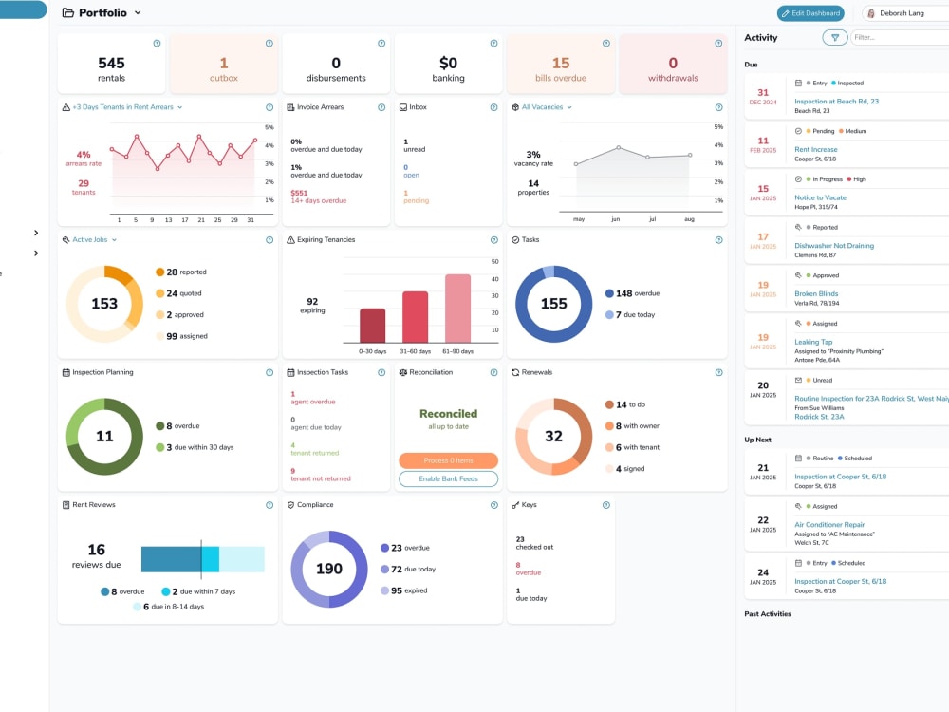Expand the lower sidebar chevron arrow
Screen dimensions: 949x712
click(x=36, y=253)
